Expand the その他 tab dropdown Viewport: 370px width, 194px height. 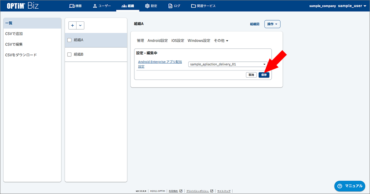(x=221, y=41)
